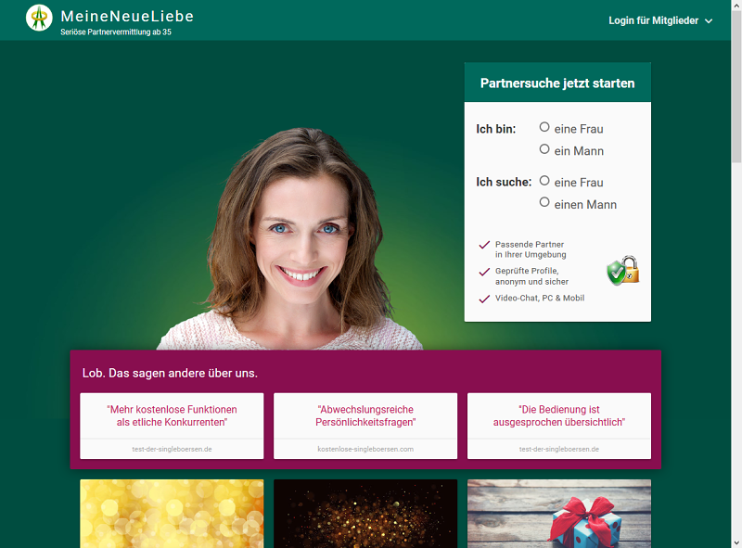Click checkmark next to Video-Chat, PC & Mobil
This screenshot has height=548, width=742.
pos(484,299)
